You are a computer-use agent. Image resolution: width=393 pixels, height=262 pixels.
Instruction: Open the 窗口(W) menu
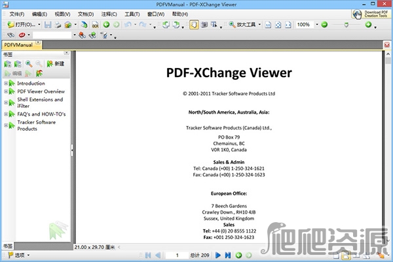(x=156, y=14)
